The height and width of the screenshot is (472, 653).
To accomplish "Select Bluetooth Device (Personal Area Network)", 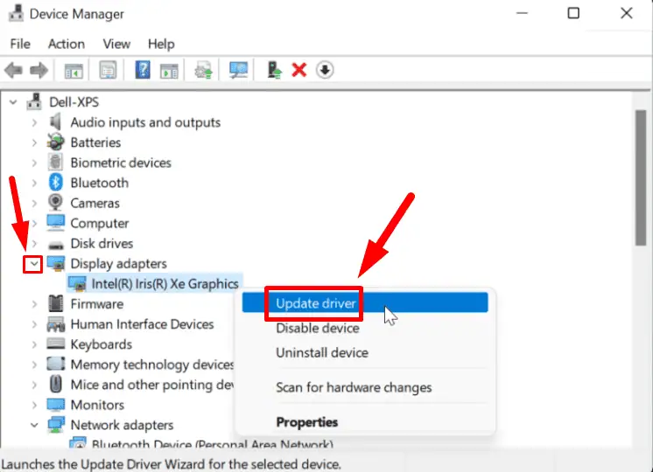I will pyautogui.click(x=213, y=444).
